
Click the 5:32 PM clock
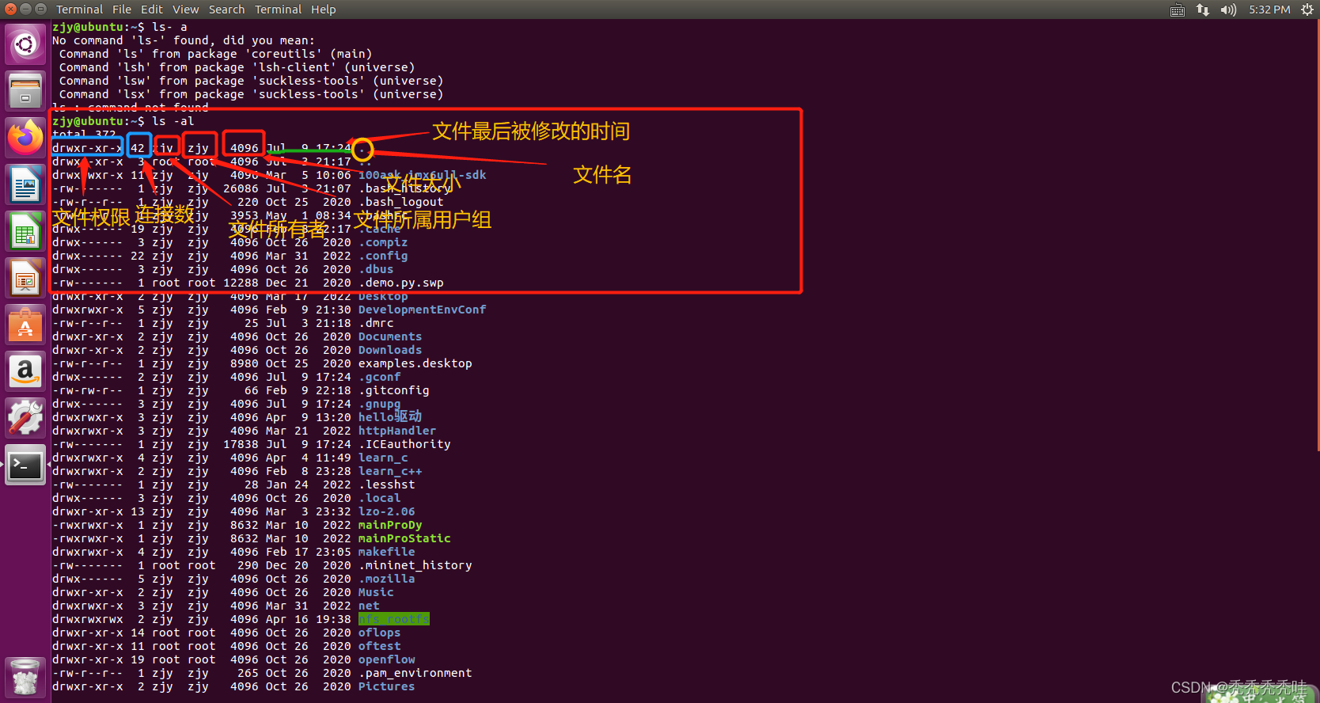[1269, 9]
